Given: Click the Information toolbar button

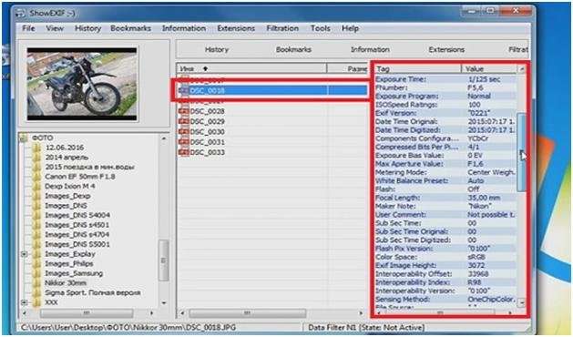Looking at the screenshot, I should point(370,49).
